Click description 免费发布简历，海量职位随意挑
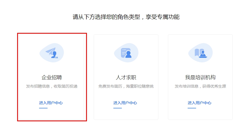The image size is (247, 132). point(126,86)
